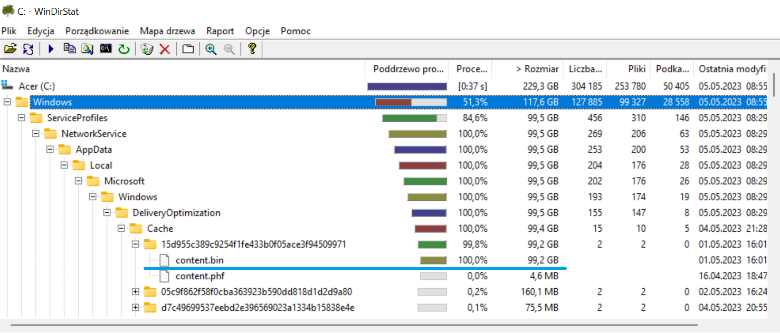This screenshot has width=780, height=333.
Task: Collapse the AppData tree node
Action: pyautogui.click(x=50, y=149)
